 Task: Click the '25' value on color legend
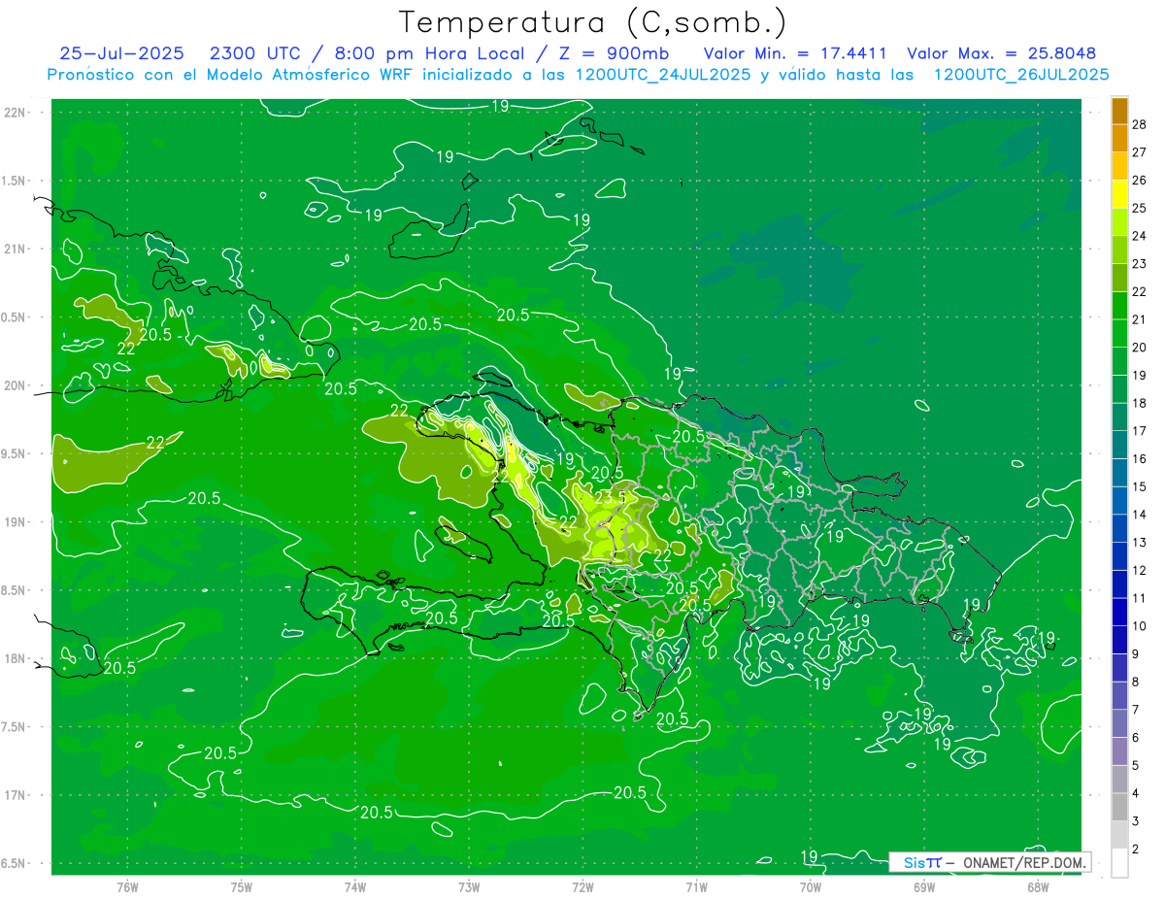[1140, 208]
